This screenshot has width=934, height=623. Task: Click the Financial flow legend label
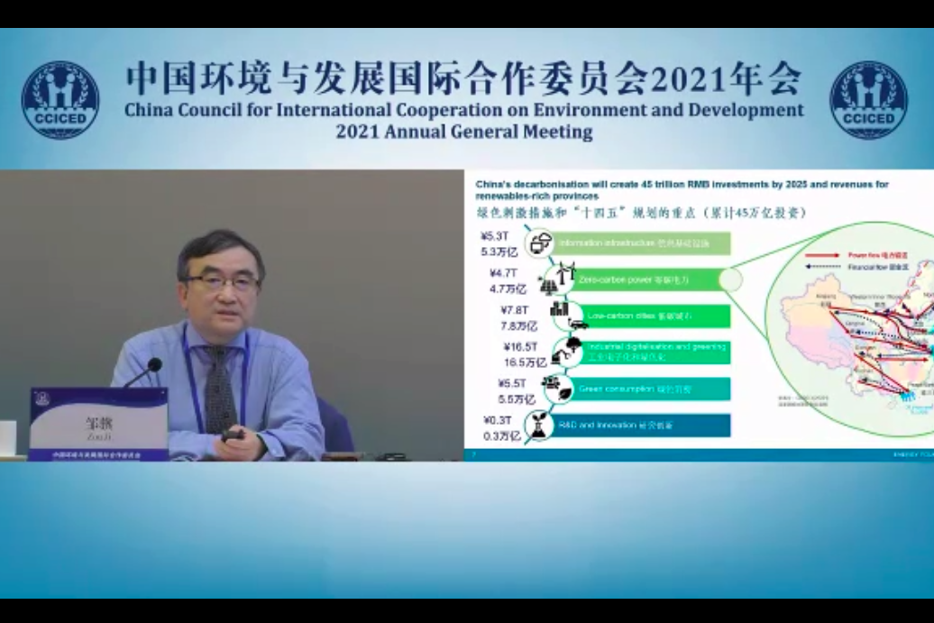pos(878,267)
